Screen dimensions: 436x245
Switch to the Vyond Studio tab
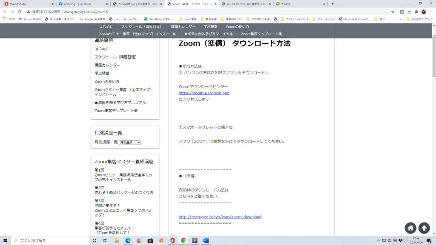point(28,4)
